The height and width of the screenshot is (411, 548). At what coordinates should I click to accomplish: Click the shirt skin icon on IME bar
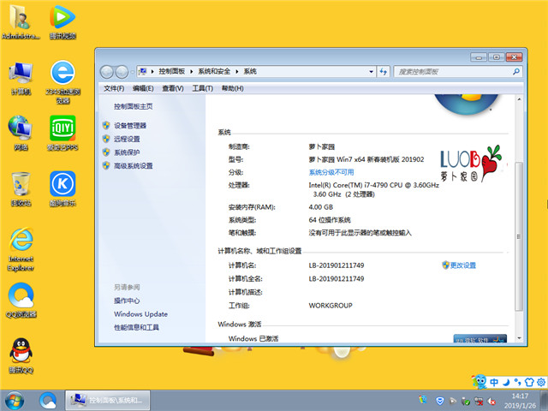[x=529, y=382]
